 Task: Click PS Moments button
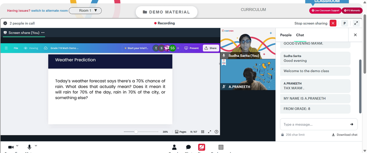(x=352, y=11)
